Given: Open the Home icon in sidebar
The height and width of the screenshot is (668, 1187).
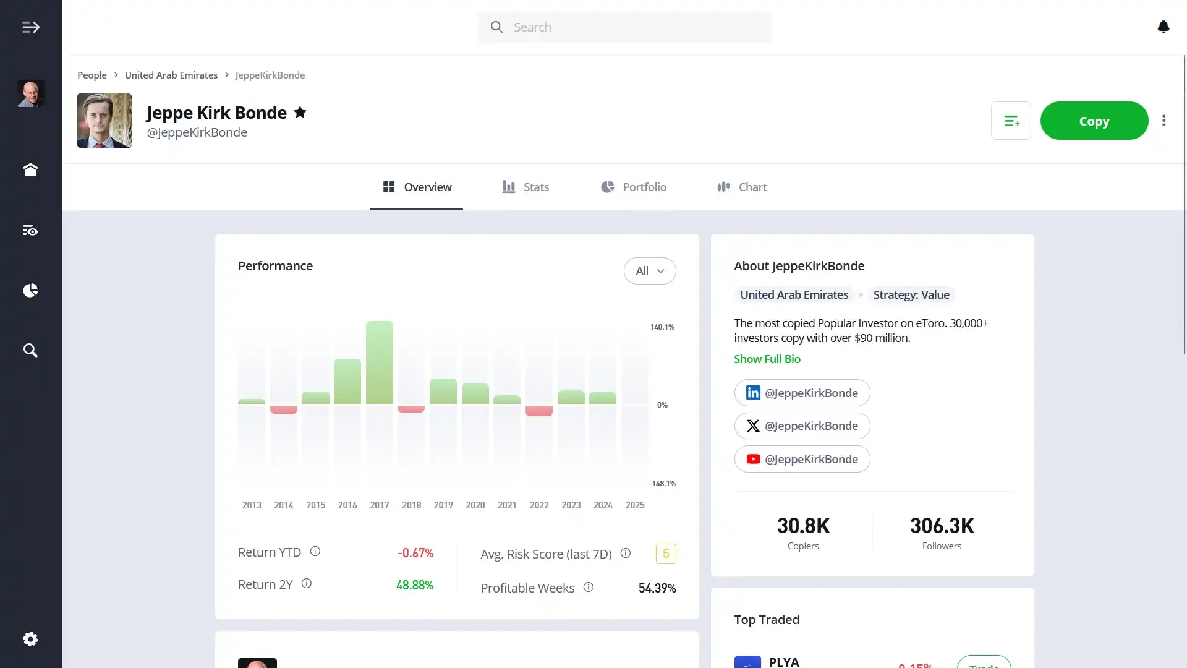Looking at the screenshot, I should pos(30,170).
